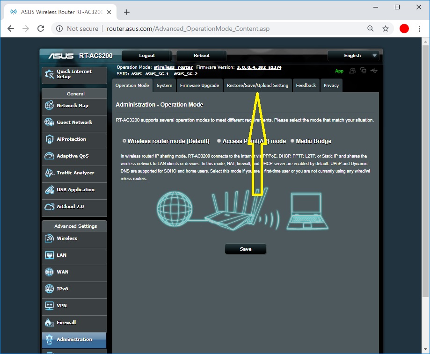Open the English language dropdown

point(353,56)
